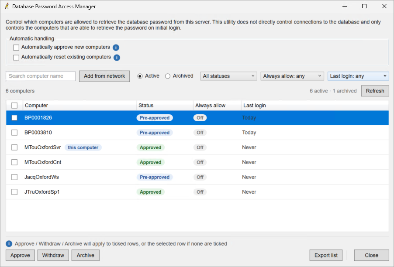
Task: Click the Close button at the bottom
Action: (371, 255)
